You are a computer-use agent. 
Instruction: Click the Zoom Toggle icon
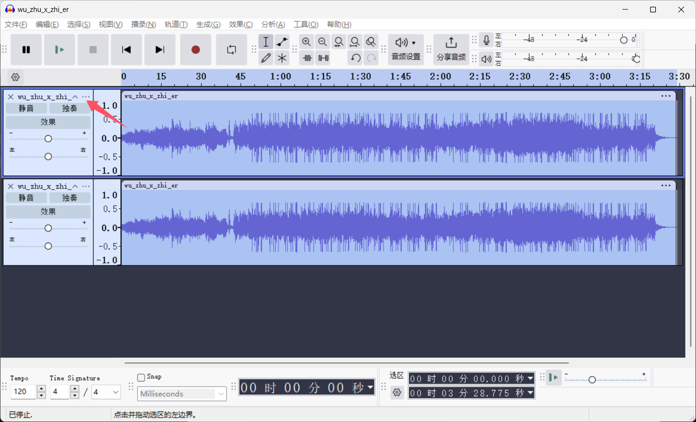point(371,42)
